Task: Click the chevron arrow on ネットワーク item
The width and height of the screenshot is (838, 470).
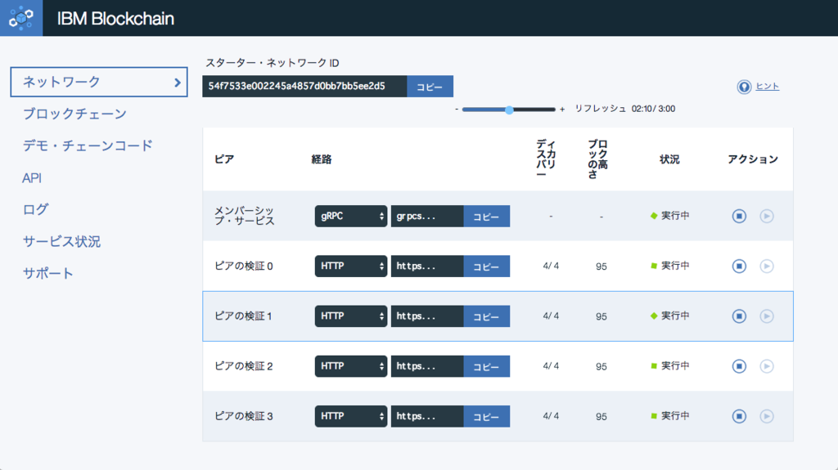Action: [178, 83]
